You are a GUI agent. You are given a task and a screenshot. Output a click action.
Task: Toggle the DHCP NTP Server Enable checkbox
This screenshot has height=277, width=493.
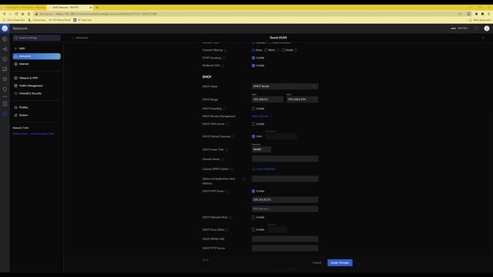(253, 191)
